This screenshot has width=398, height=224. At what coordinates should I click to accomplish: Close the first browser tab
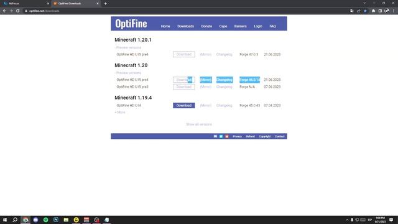(x=48, y=4)
